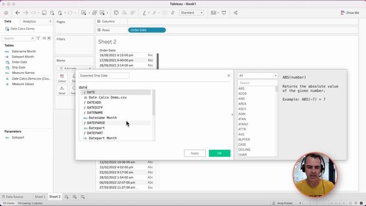Click the new dashboard tab icon
Viewport: 366px width, 206px height.
tap(74, 197)
